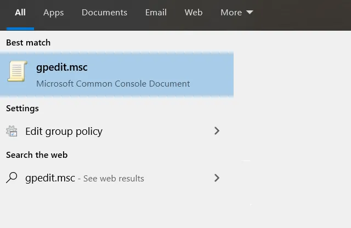Click gpedit.msc See web results entry
This screenshot has width=351, height=228.
tap(117, 178)
